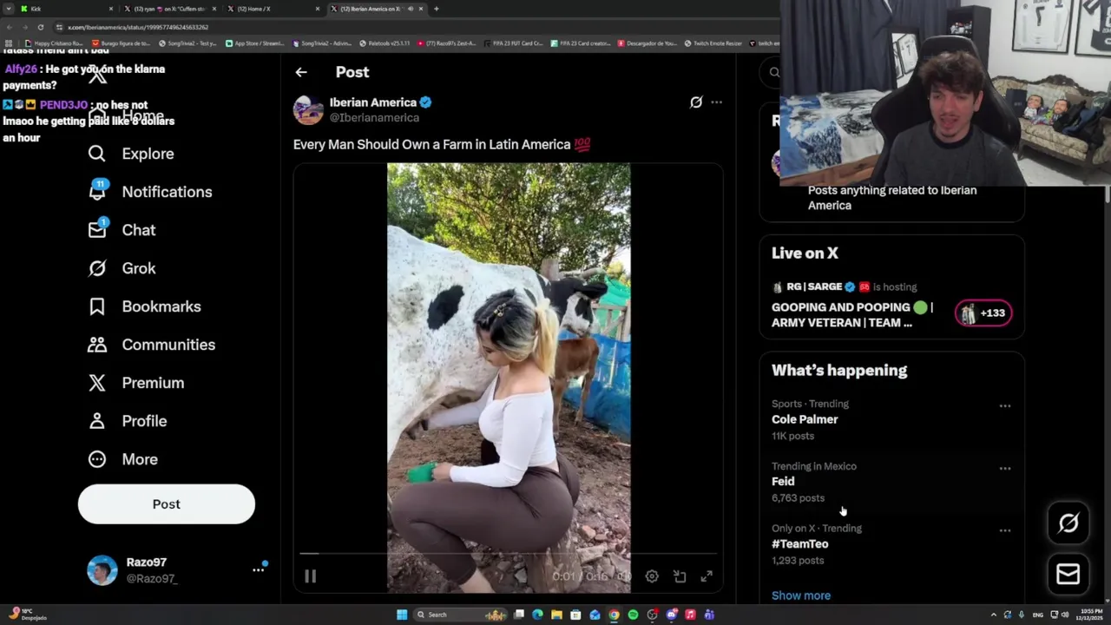This screenshot has width=1111, height=625.
Task: Open Profile page label
Action: tap(144, 421)
